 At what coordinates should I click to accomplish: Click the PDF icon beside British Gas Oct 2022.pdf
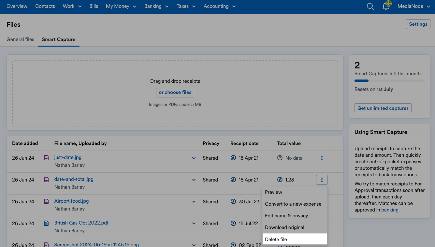46,223
